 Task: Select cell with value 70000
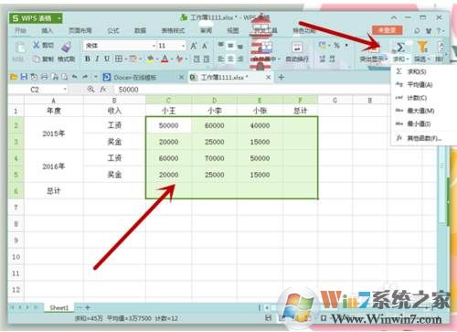pos(215,158)
